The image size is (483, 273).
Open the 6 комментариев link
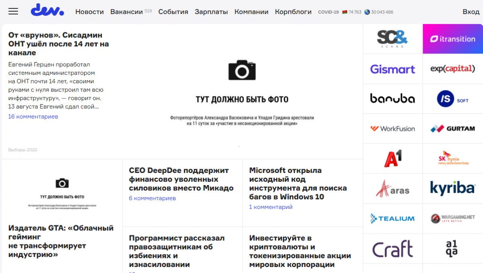click(x=152, y=198)
